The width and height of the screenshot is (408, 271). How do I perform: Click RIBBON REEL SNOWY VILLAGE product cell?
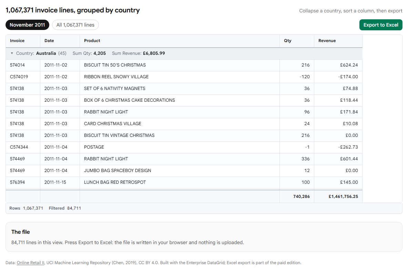point(180,77)
